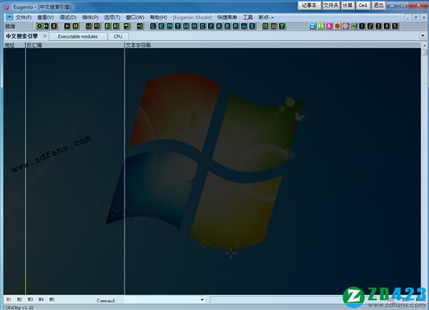This screenshot has width=429, height=310.
Task: Click the pink target circle icon
Action: pyautogui.click(x=345, y=26)
